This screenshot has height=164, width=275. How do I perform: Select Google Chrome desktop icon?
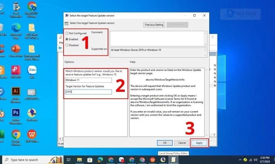tap(16, 138)
